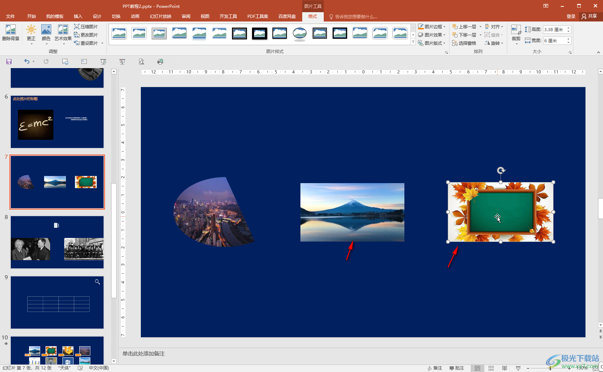603x372 pixels.
Task: Click Bring Forward (上移一层)
Action: [464, 27]
